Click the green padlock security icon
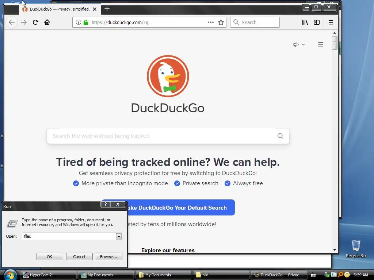The height and width of the screenshot is (280, 374). pos(86,22)
